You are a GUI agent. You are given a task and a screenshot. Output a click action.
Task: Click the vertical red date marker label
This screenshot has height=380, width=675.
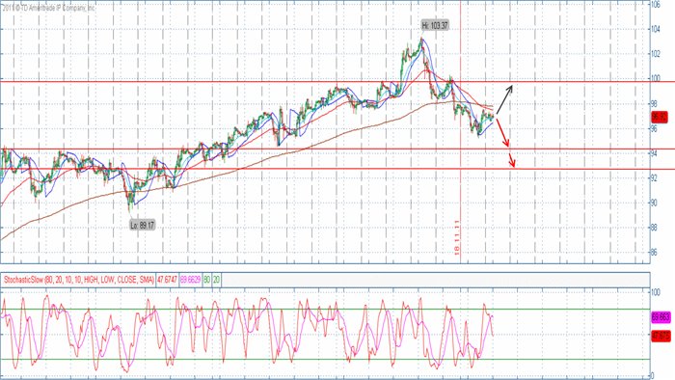pos(457,237)
